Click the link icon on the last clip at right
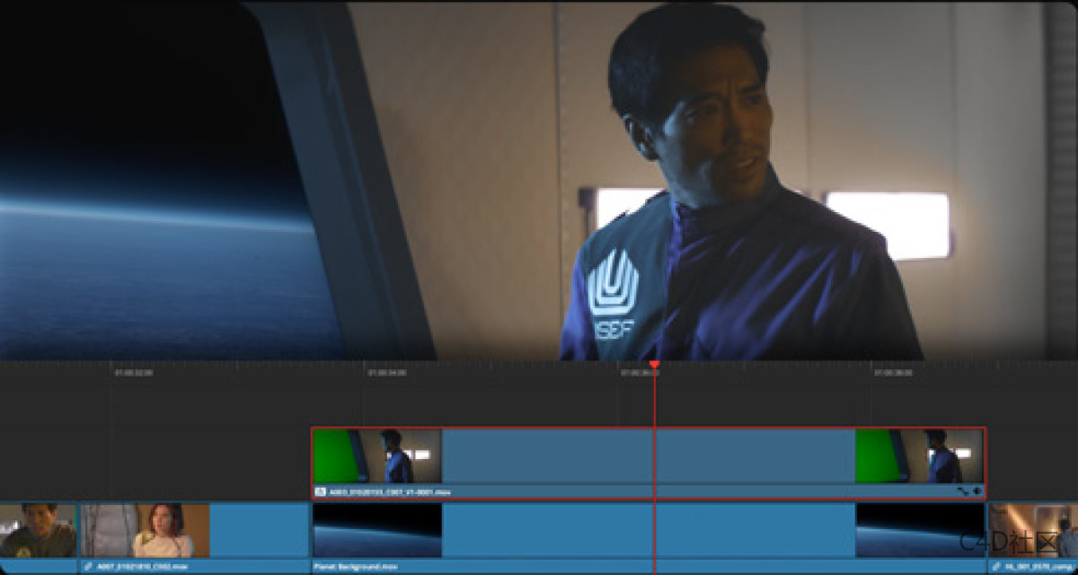This screenshot has height=575, width=1078. pyautogui.click(x=996, y=567)
